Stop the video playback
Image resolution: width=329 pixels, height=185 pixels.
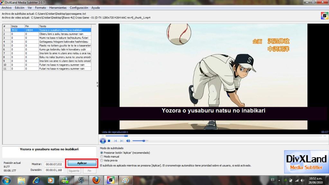tap(109, 141)
